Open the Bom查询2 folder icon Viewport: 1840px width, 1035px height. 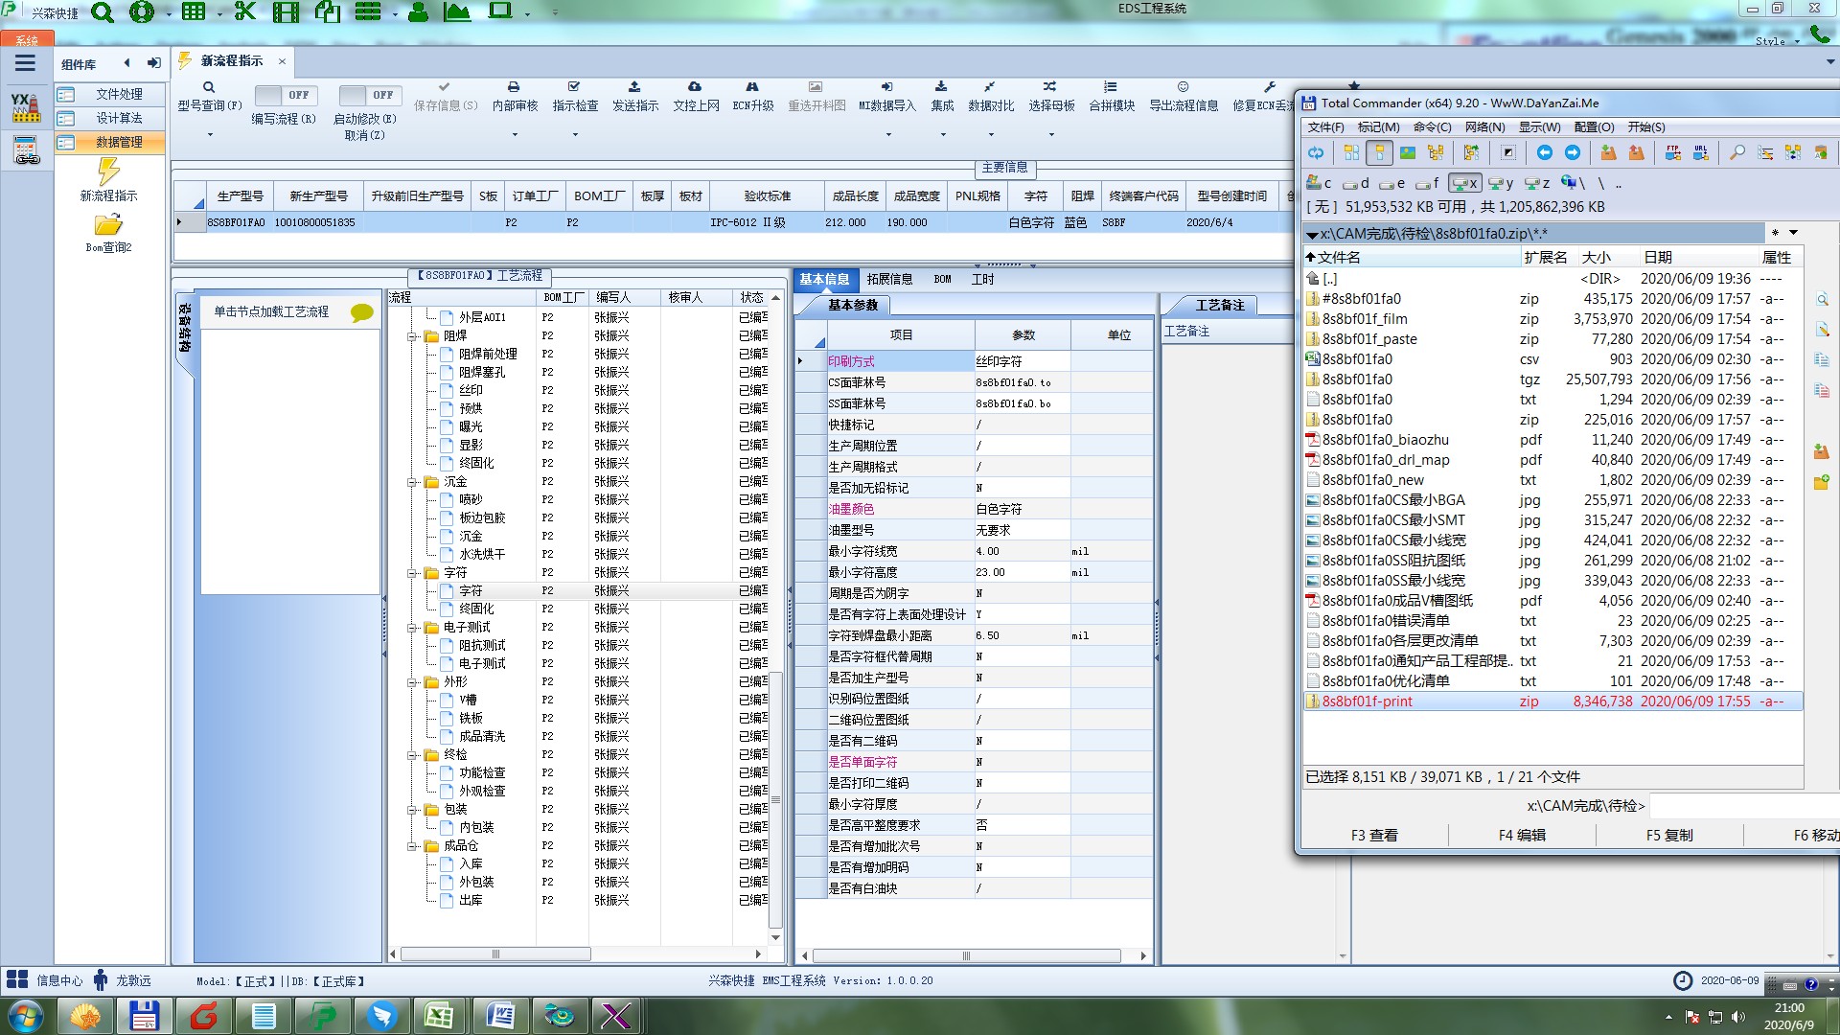(108, 225)
